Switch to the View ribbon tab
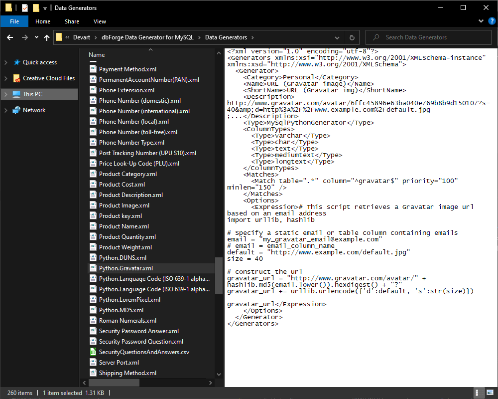 coord(100,21)
